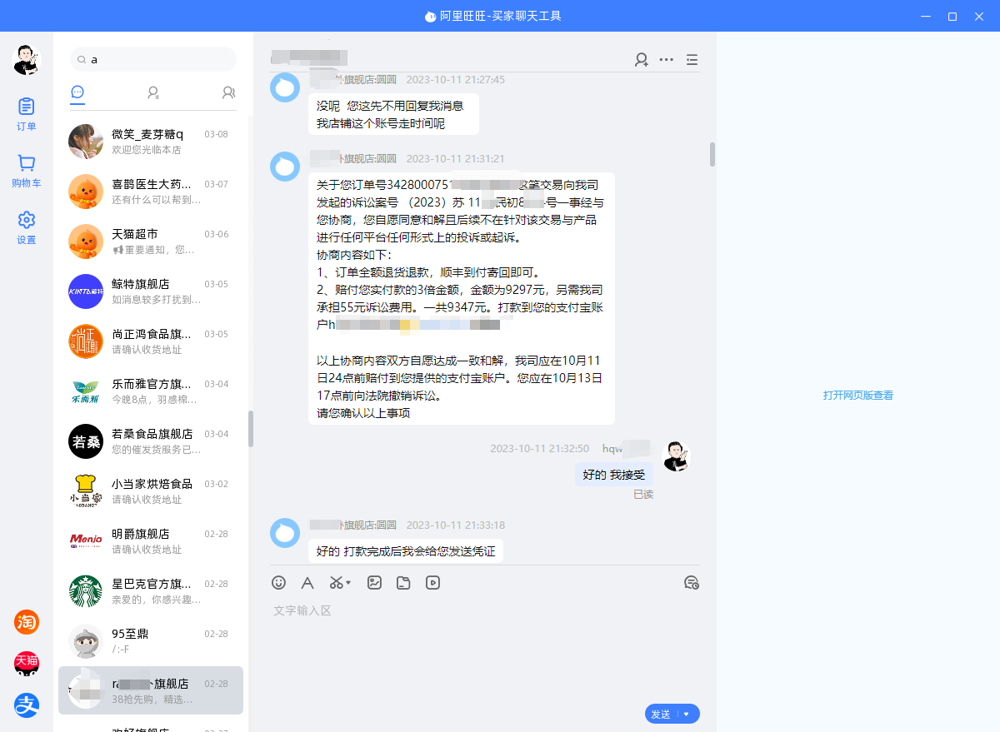Open the 天猫超市 conversation
The image size is (1000, 732).
tap(151, 242)
